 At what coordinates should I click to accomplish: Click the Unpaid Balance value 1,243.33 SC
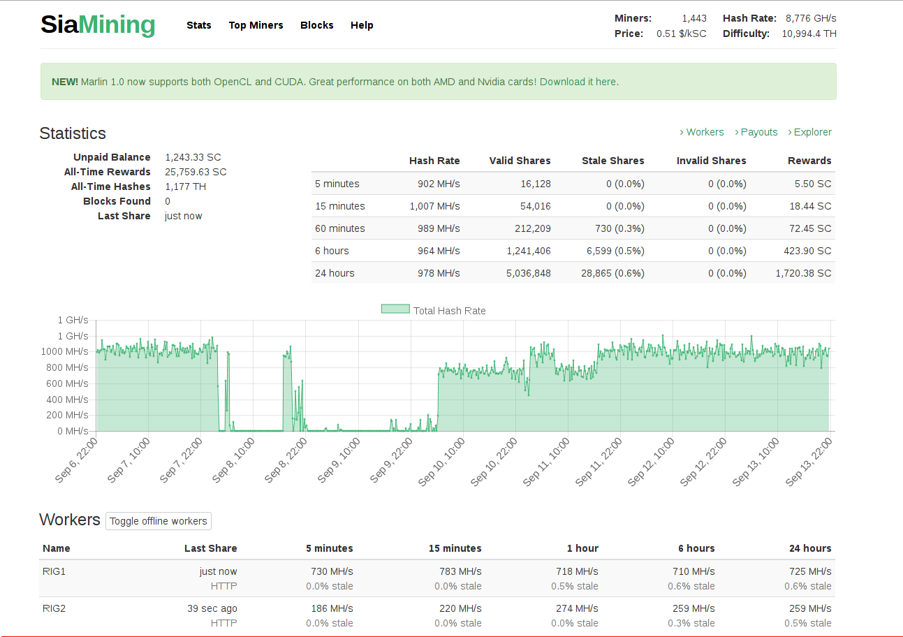(193, 157)
